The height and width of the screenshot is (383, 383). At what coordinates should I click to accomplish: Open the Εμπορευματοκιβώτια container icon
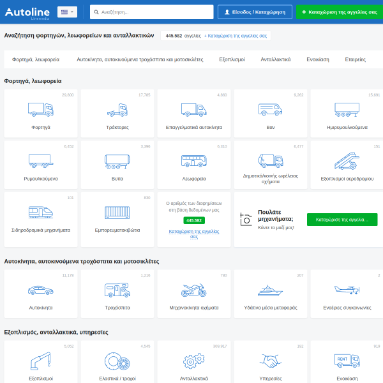point(117,213)
